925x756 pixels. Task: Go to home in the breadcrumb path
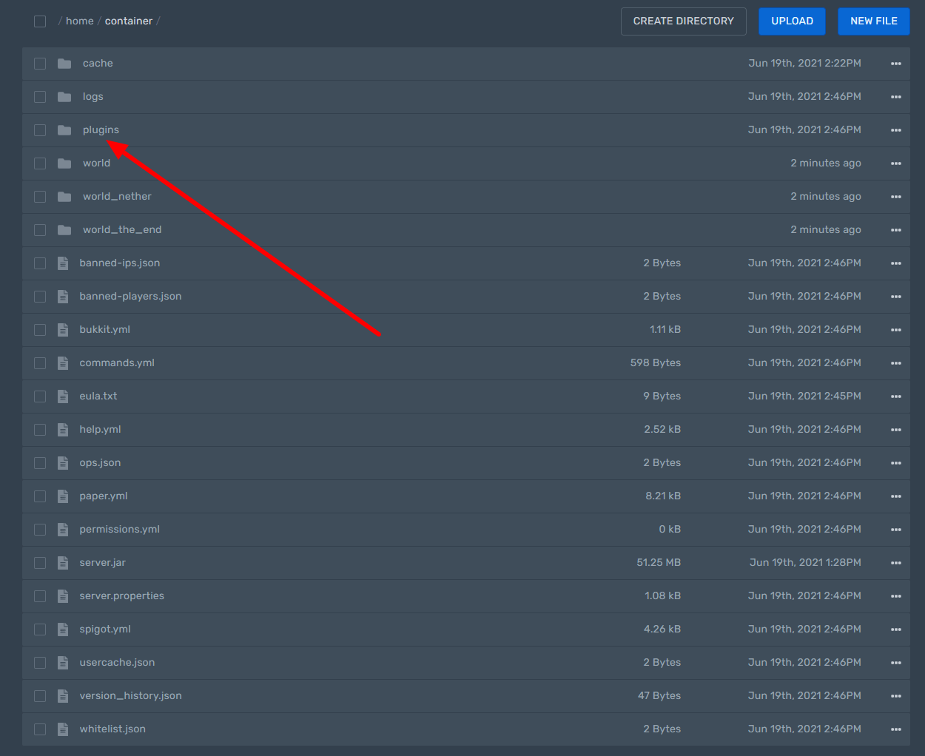point(79,21)
